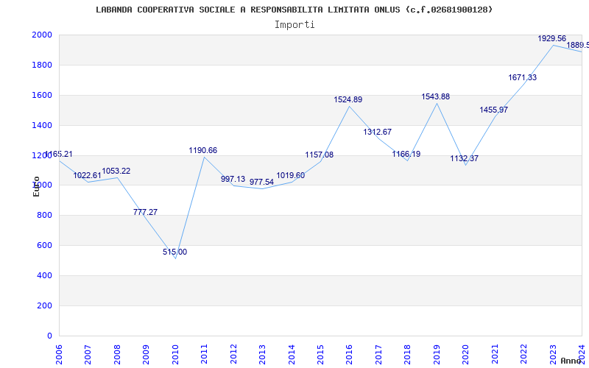589x368 pixels.
Task: Click the x-axis year 2012
Action: click(x=233, y=355)
